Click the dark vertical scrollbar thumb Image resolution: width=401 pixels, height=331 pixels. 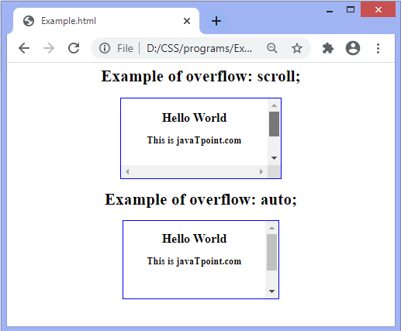[274, 124]
